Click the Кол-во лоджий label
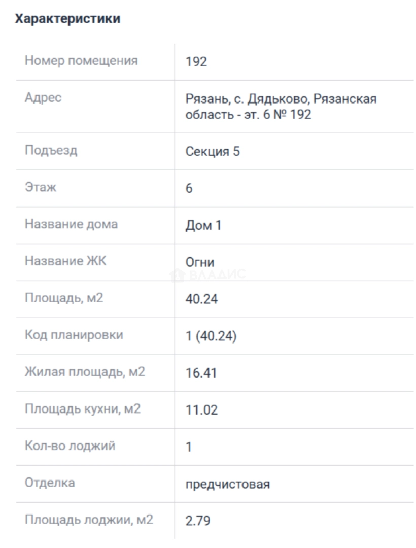 (x=70, y=446)
